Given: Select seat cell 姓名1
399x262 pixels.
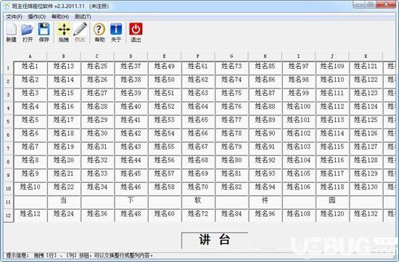Looking at the screenshot, I should 30,68.
